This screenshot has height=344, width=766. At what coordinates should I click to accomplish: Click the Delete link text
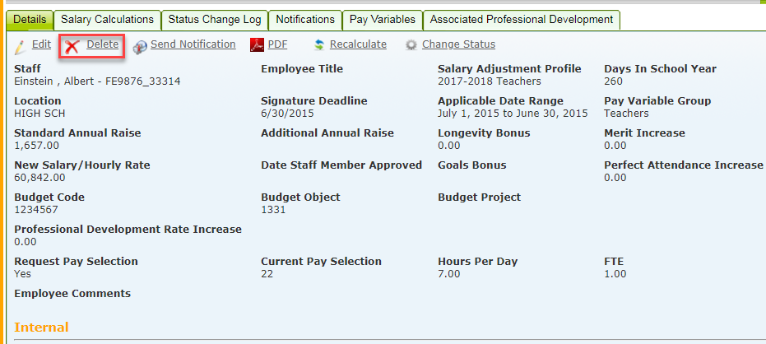103,44
